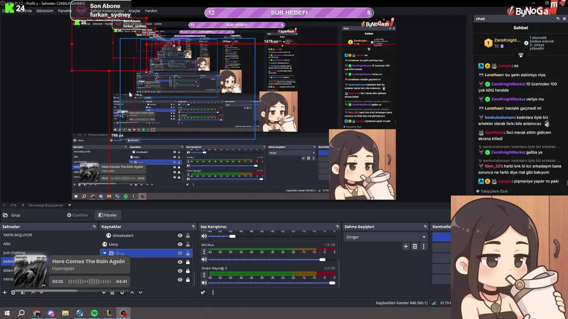This screenshot has height=319, width=568.
Task: Remove transition with Sahne Geçişleri trash icon
Action: click(414, 246)
